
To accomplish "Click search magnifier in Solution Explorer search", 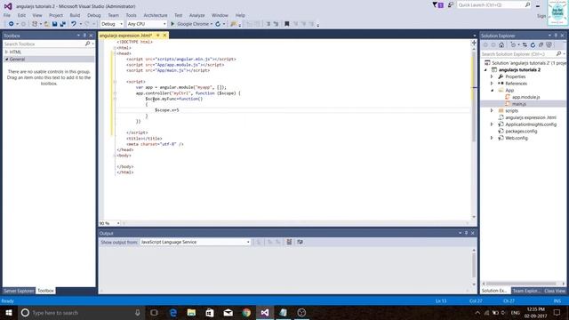I will coord(558,53).
